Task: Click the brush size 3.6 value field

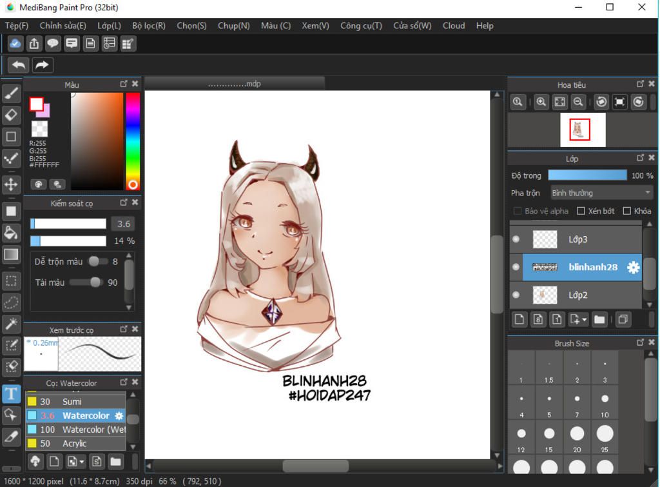Action: (123, 224)
